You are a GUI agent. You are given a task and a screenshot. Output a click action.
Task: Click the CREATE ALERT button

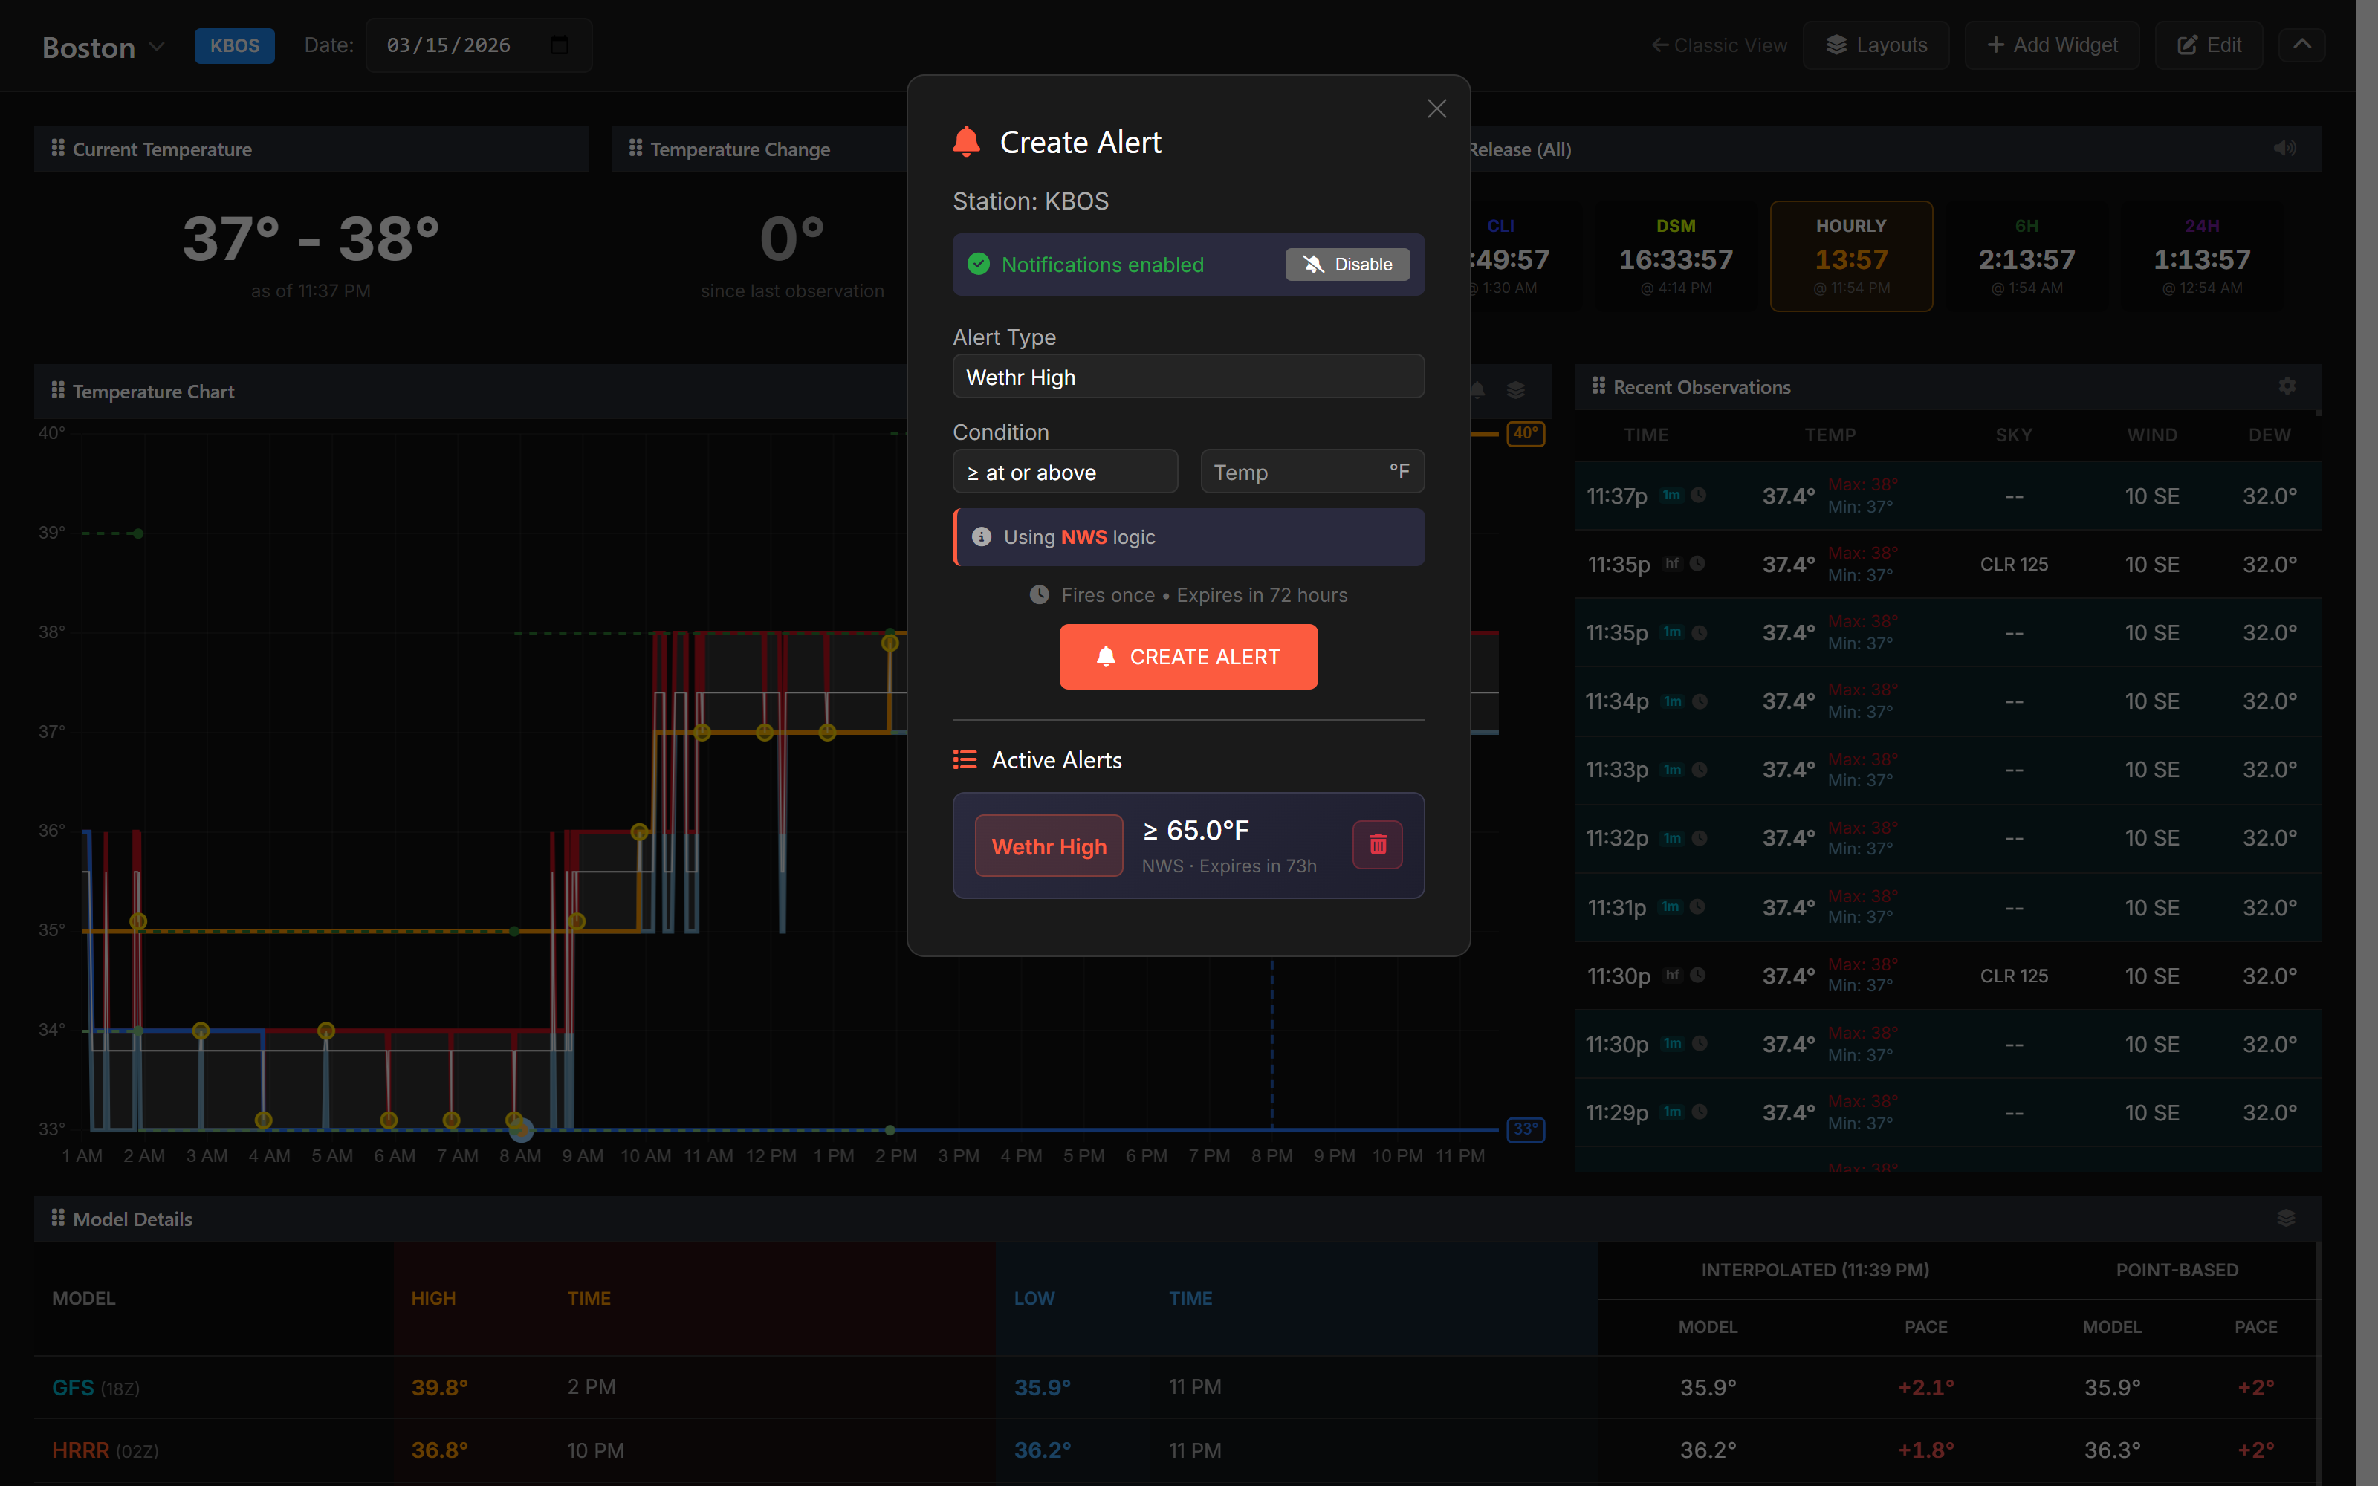(1188, 657)
